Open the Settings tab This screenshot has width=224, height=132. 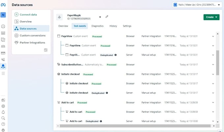click(127, 26)
